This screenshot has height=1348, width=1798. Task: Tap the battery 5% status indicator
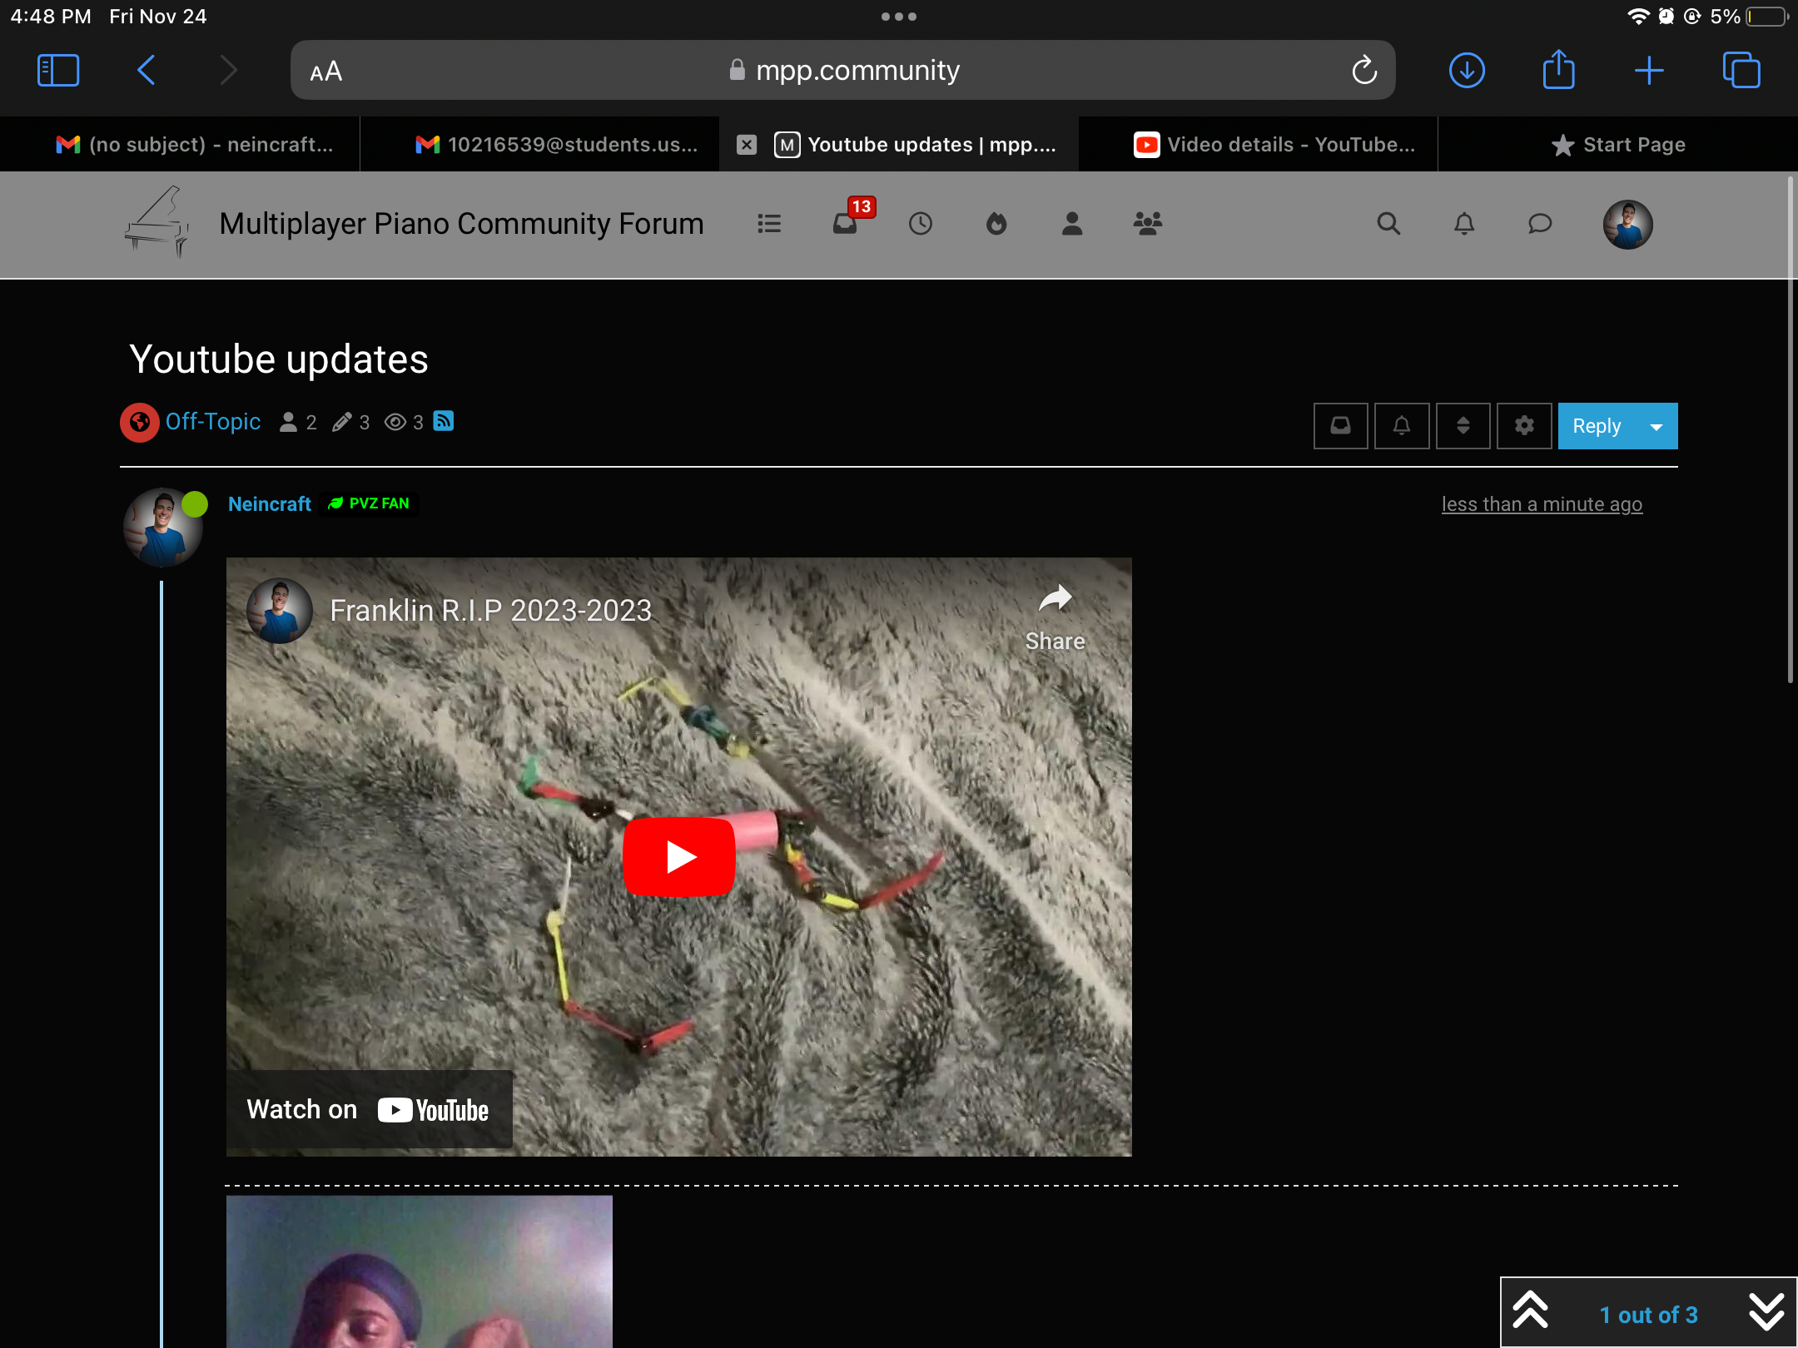(1748, 17)
